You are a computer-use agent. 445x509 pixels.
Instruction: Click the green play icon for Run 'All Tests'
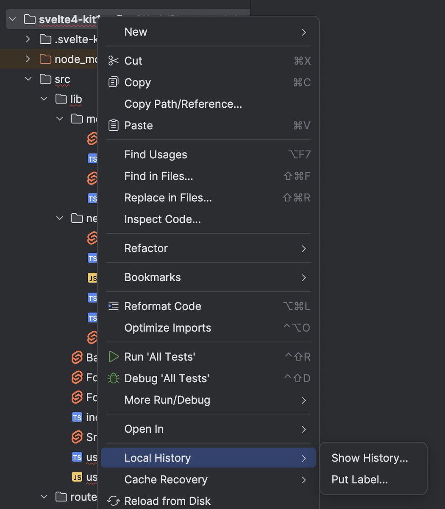pos(113,356)
